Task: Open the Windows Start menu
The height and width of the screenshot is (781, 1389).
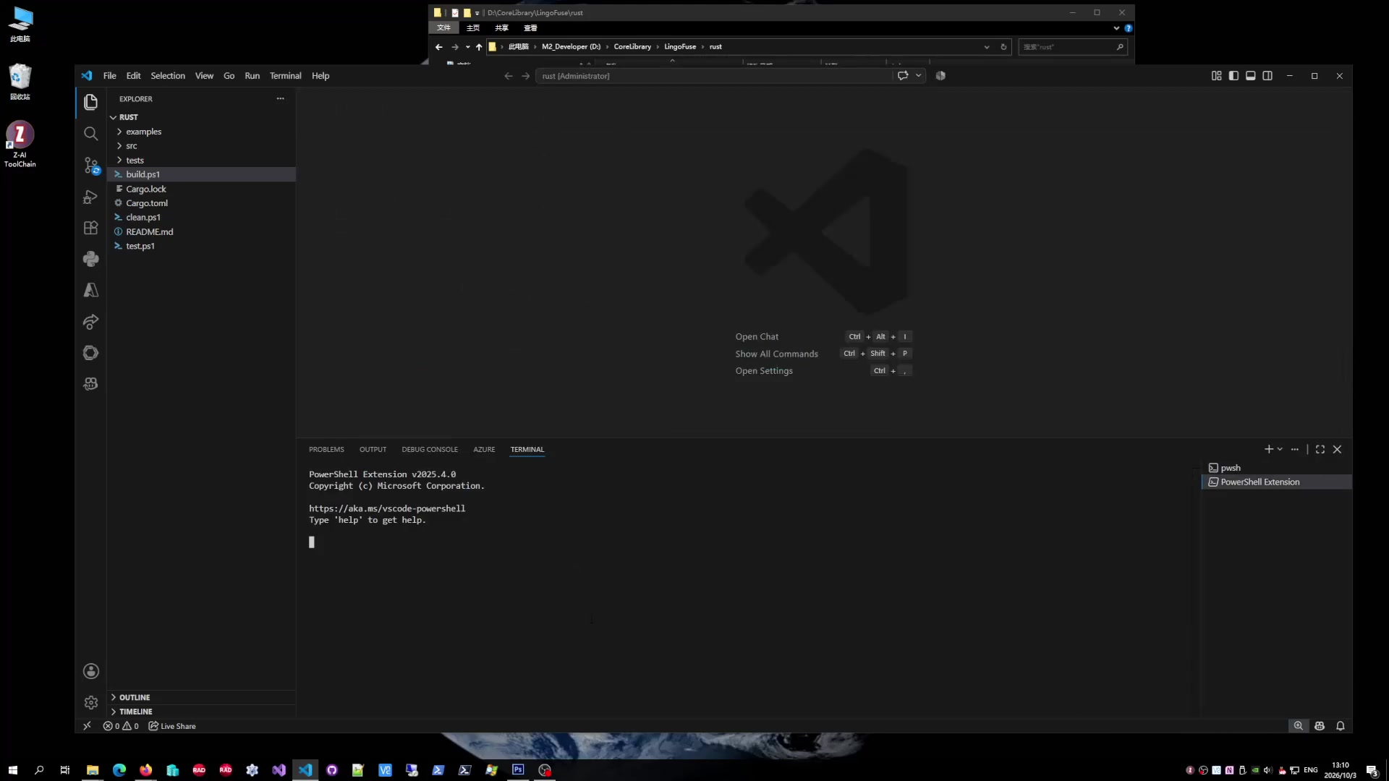Action: coord(12,770)
